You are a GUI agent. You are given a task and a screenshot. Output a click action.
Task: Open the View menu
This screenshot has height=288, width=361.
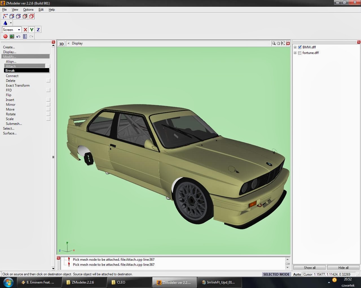[x=15, y=10]
